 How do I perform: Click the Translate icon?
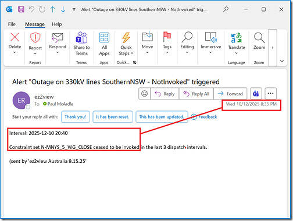tap(237, 38)
